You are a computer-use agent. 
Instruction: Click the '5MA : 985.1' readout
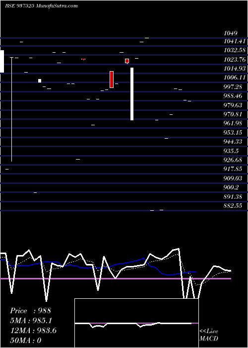(x=32, y=321)
